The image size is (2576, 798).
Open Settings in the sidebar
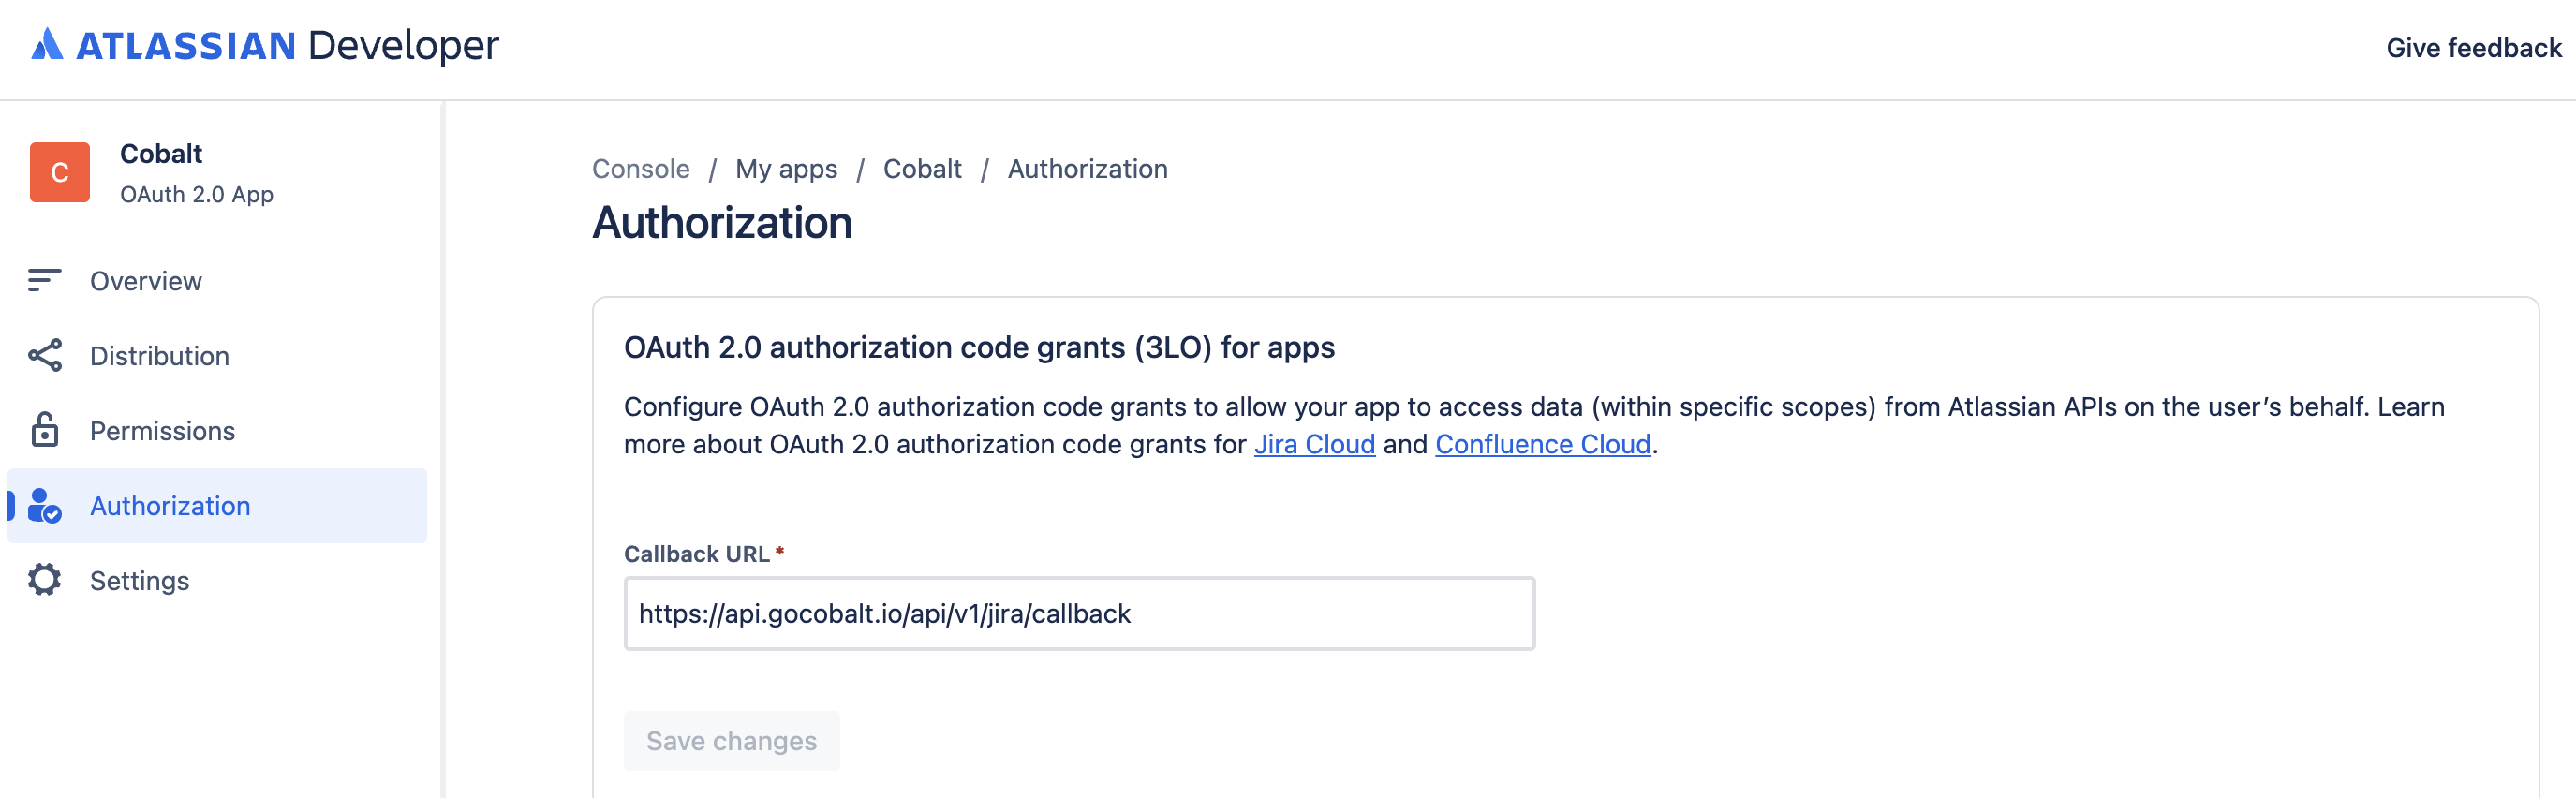pos(217,581)
